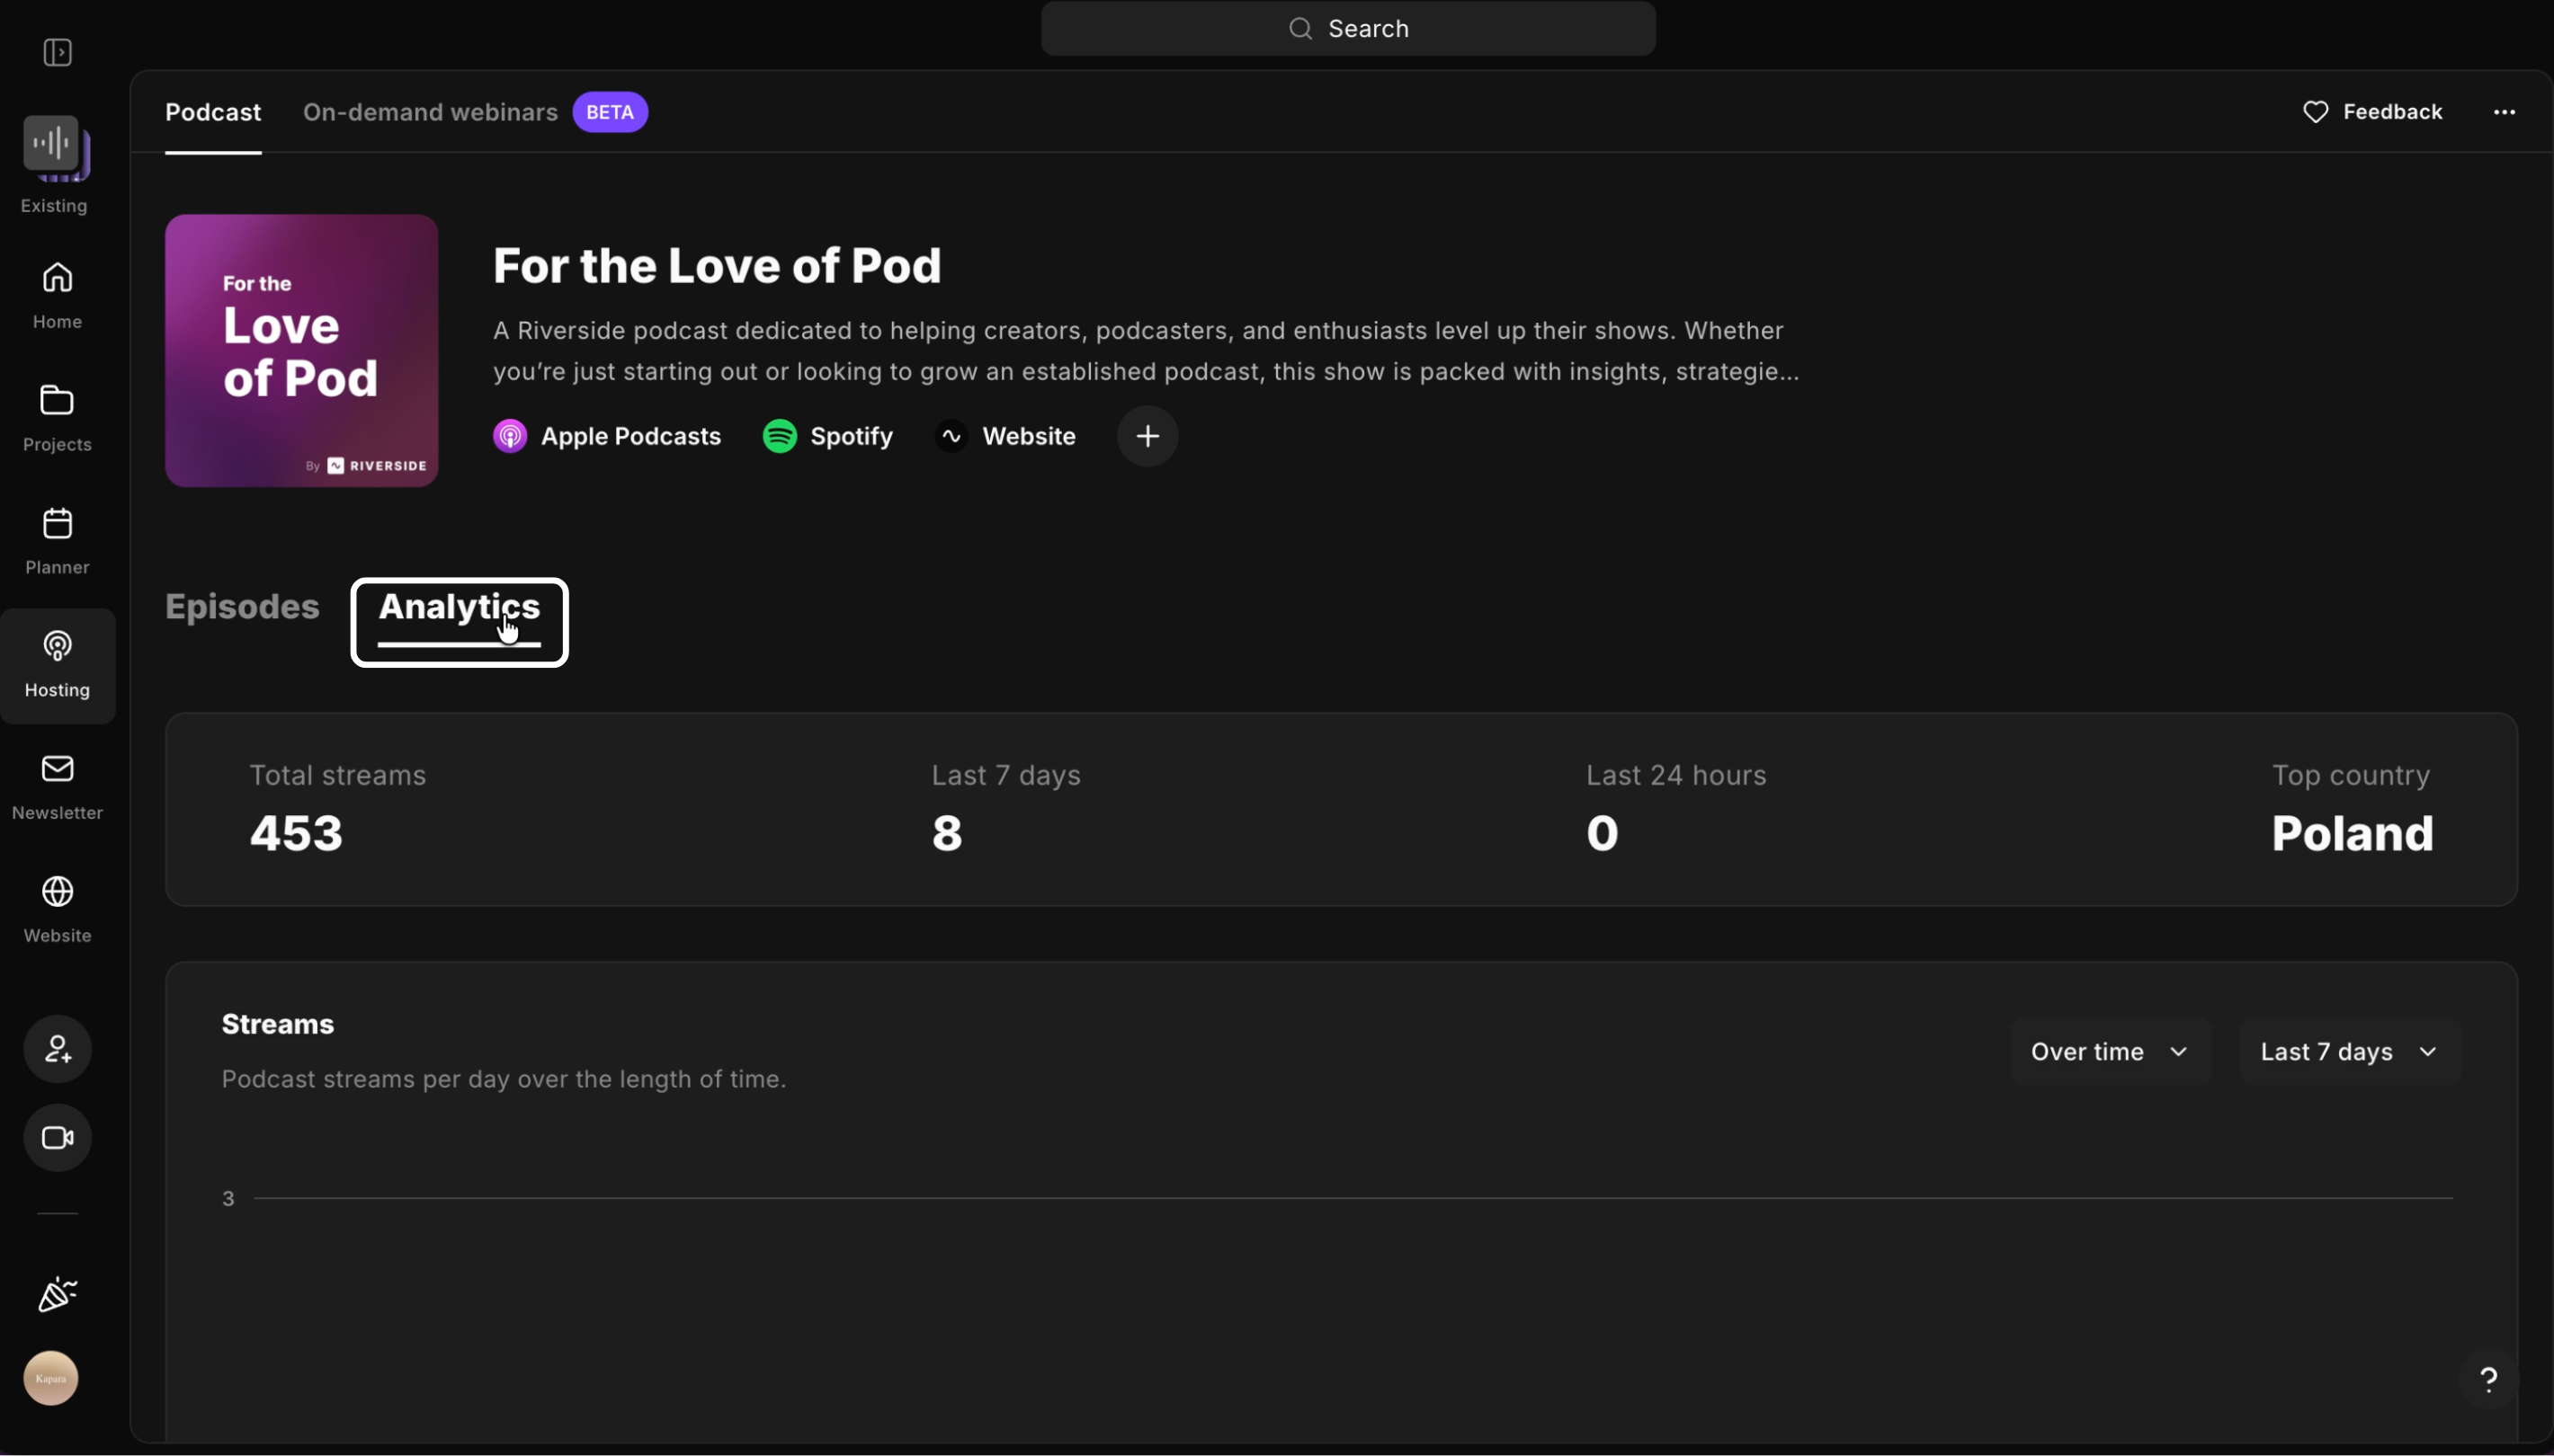
Task: Toggle the sidebar collapse icon
Action: tap(58, 52)
